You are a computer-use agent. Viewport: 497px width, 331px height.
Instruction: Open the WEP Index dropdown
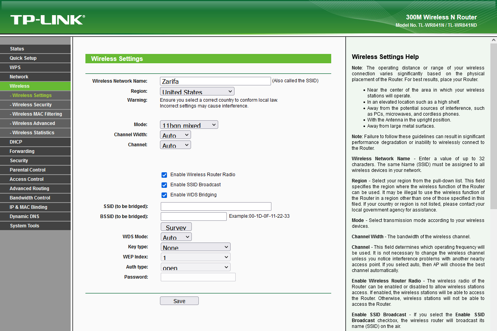196,257
